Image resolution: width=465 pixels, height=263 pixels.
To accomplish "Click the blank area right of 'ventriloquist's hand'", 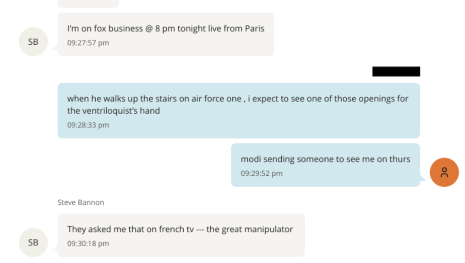I will 289,111.
